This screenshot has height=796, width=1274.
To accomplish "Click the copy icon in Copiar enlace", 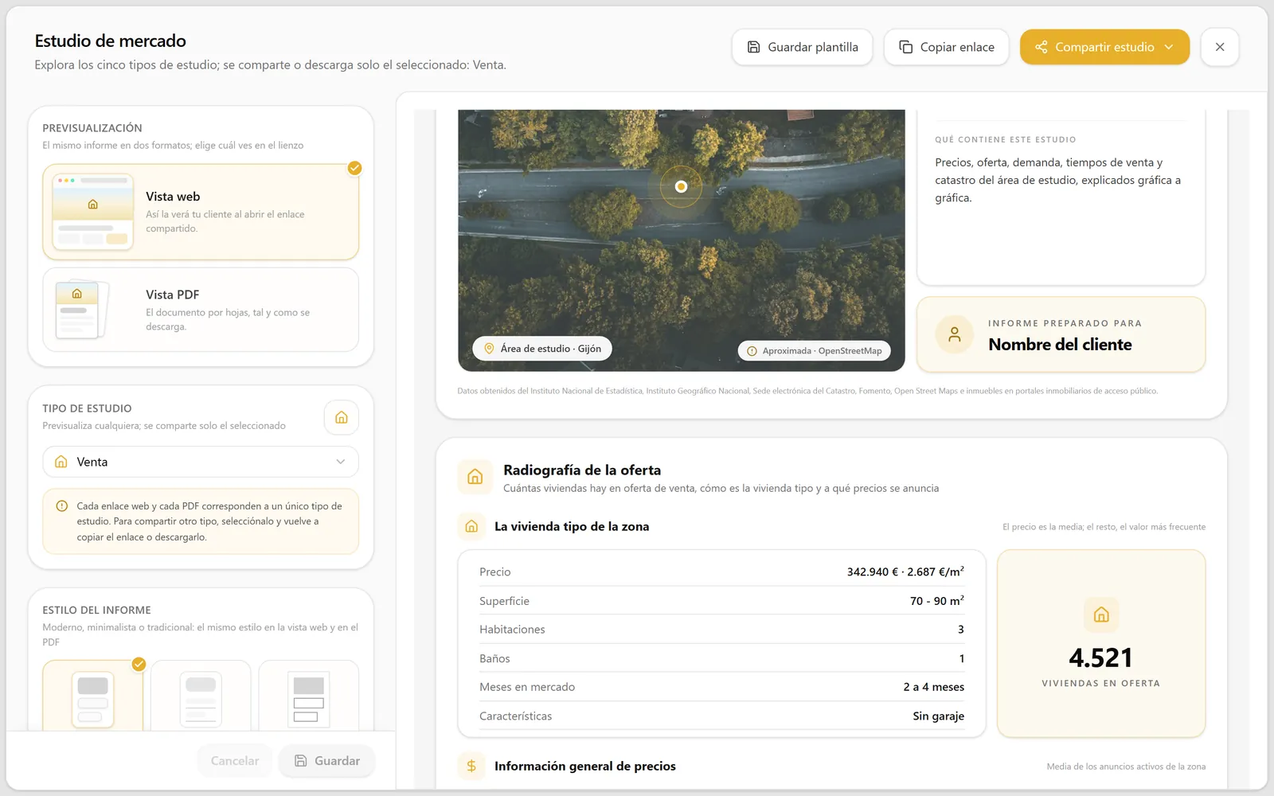I will point(906,47).
